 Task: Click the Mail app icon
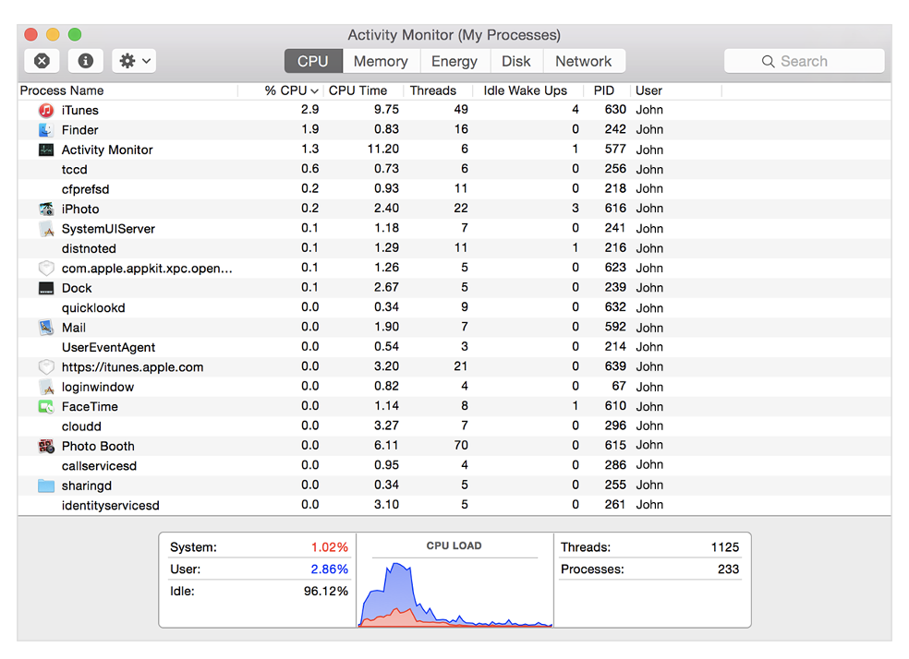46,327
